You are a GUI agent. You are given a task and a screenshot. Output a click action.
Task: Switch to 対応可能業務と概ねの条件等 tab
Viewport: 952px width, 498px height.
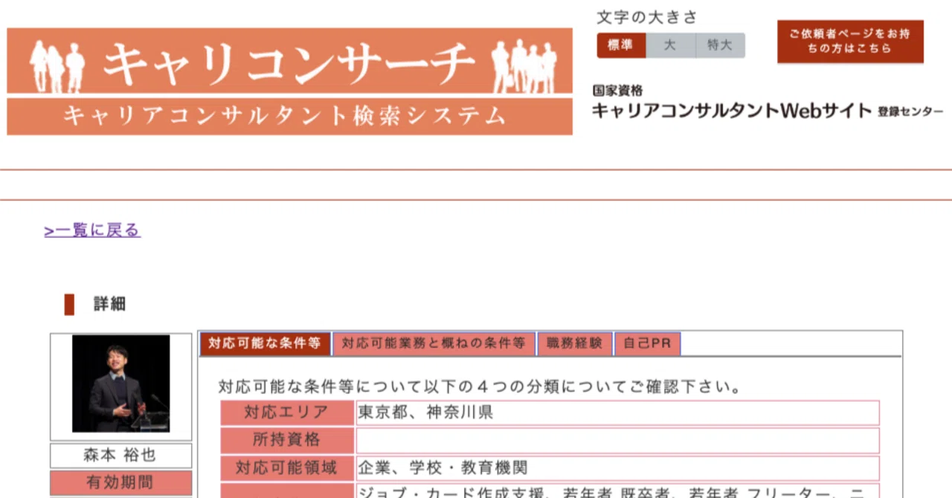[x=434, y=343]
